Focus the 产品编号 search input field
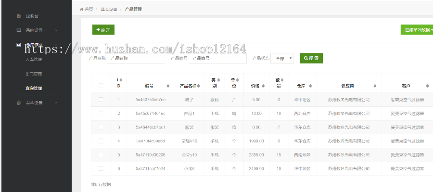This screenshot has height=192, width=433. coord(217,58)
